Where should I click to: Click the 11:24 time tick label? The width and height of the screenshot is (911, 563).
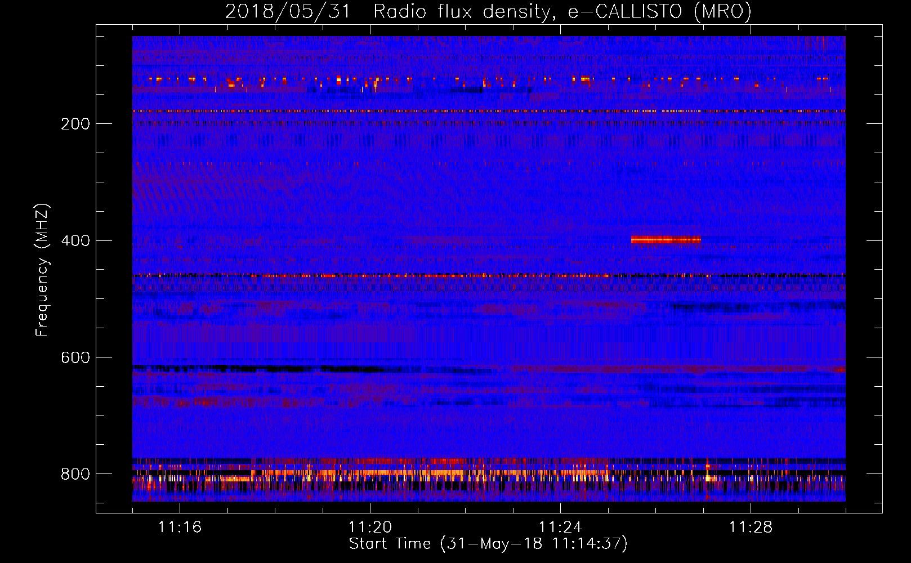pyautogui.click(x=560, y=528)
